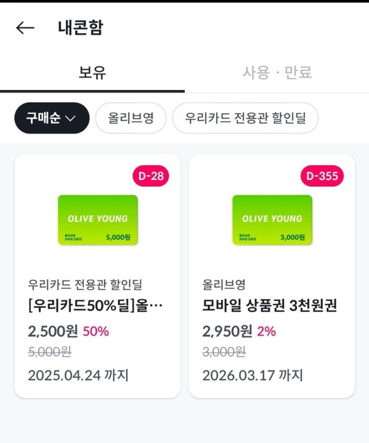Tap the D-28 expiry badge
Viewport: 369px width, 443px height.
coord(150,176)
